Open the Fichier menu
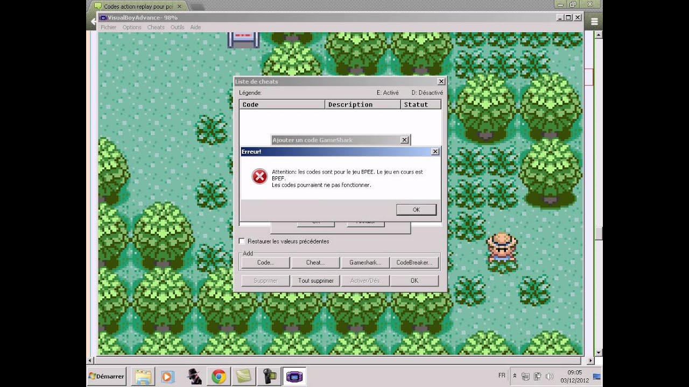 tap(108, 27)
